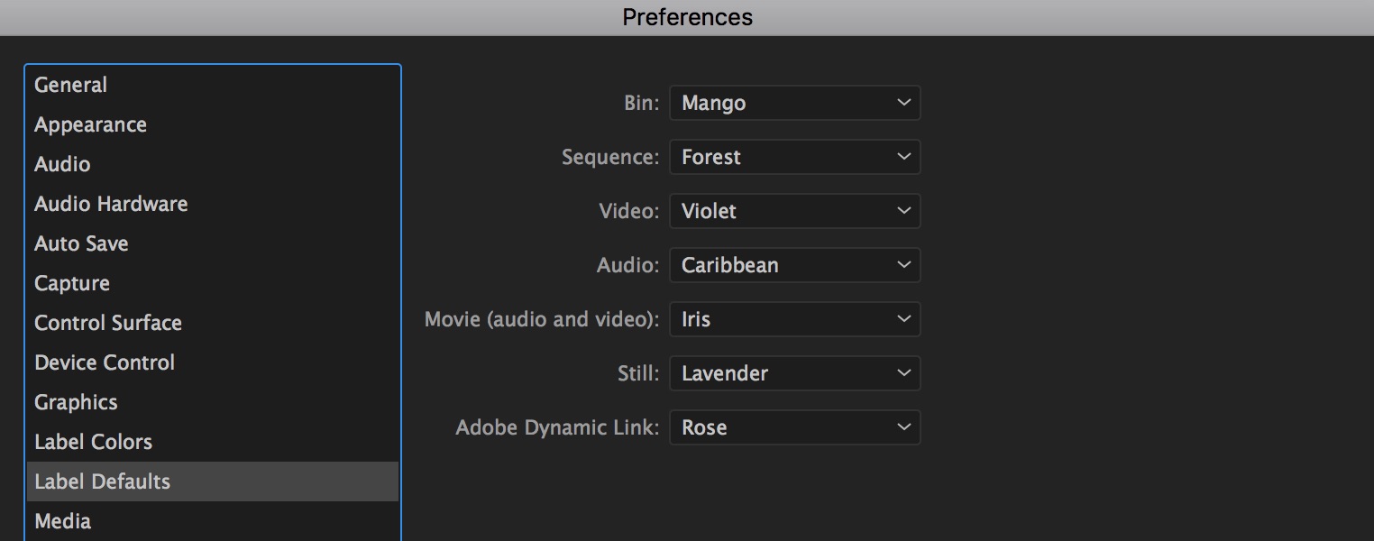Open the Capture preferences category
Screen dimensions: 1374x541
213,283
